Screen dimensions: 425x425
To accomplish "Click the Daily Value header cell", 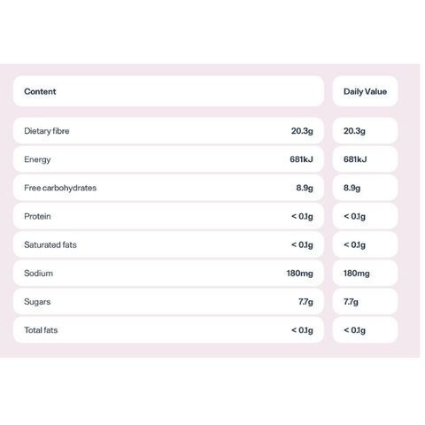I will [365, 91].
